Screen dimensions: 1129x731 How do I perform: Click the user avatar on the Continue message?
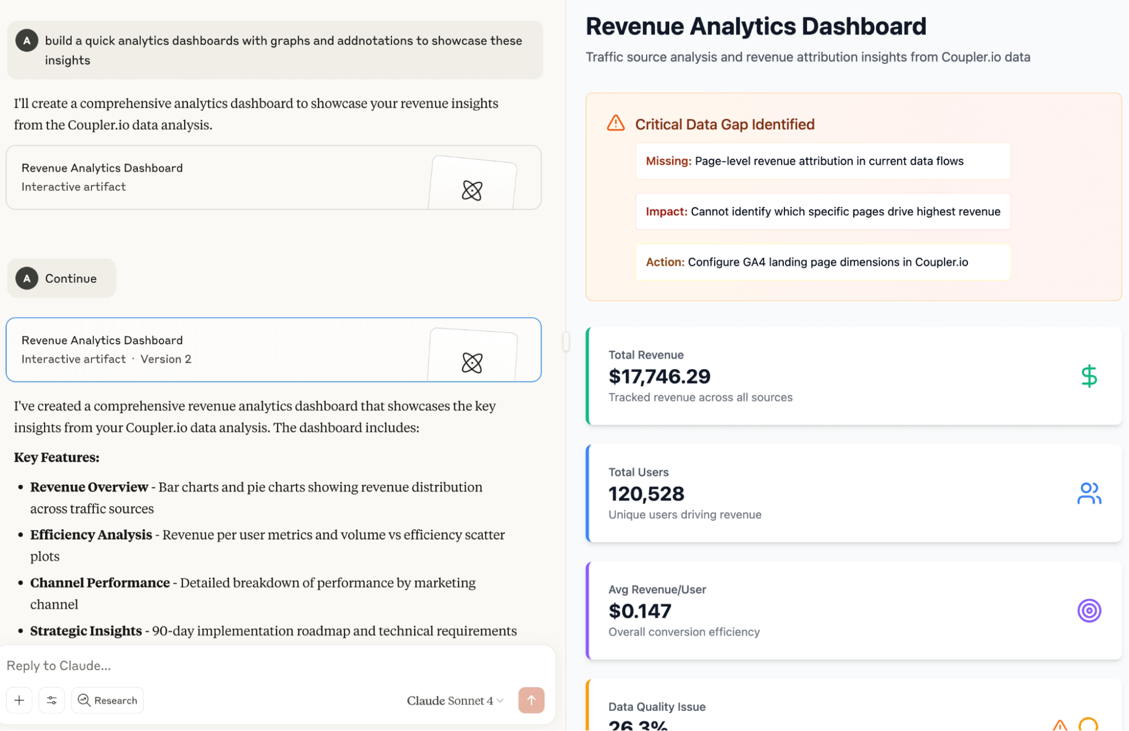[26, 278]
